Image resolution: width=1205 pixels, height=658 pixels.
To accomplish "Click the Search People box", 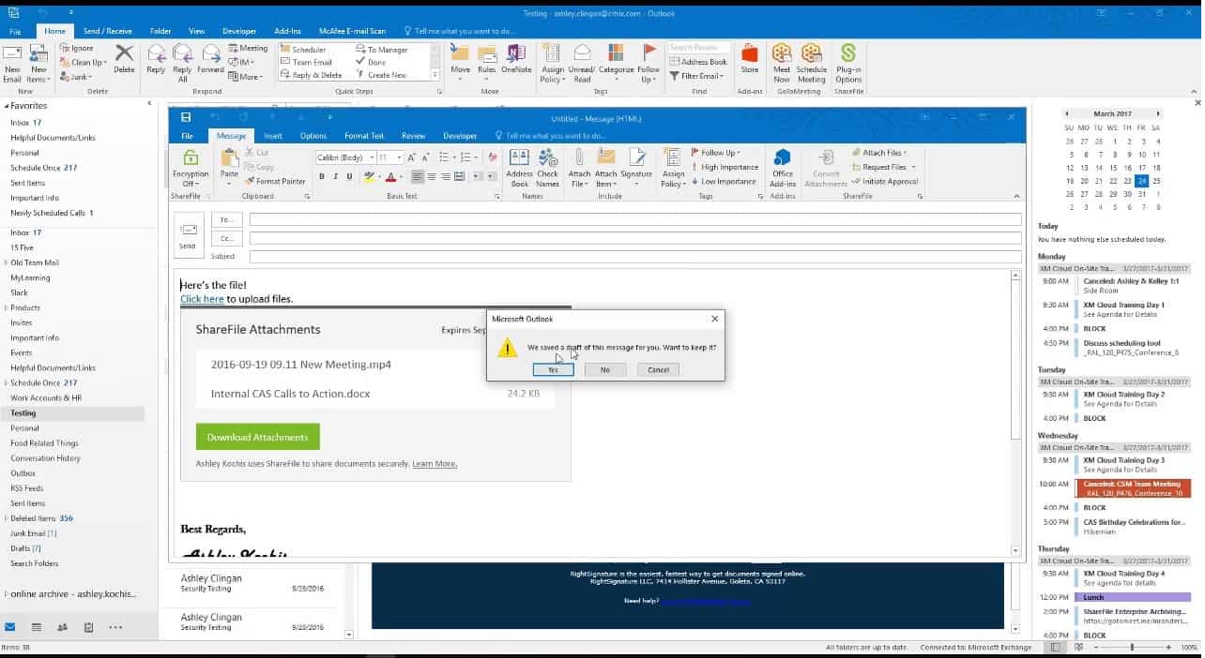I will tap(699, 47).
